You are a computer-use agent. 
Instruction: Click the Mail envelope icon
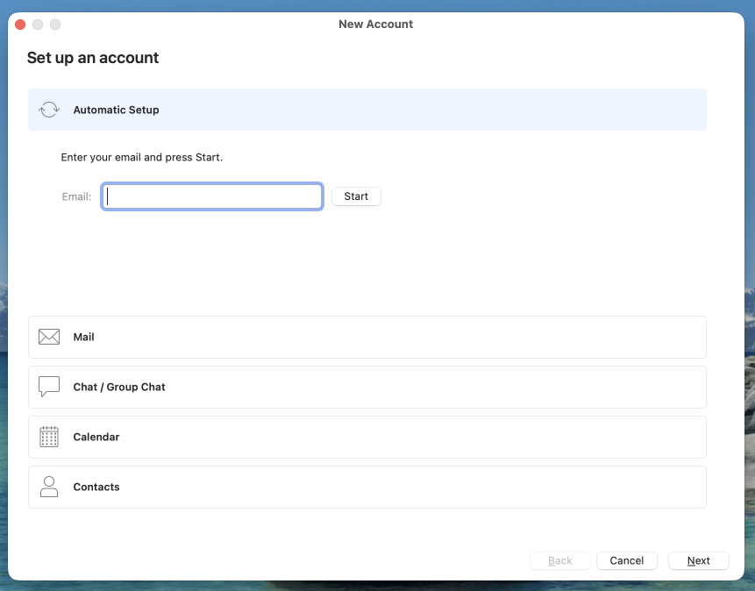[x=49, y=338]
